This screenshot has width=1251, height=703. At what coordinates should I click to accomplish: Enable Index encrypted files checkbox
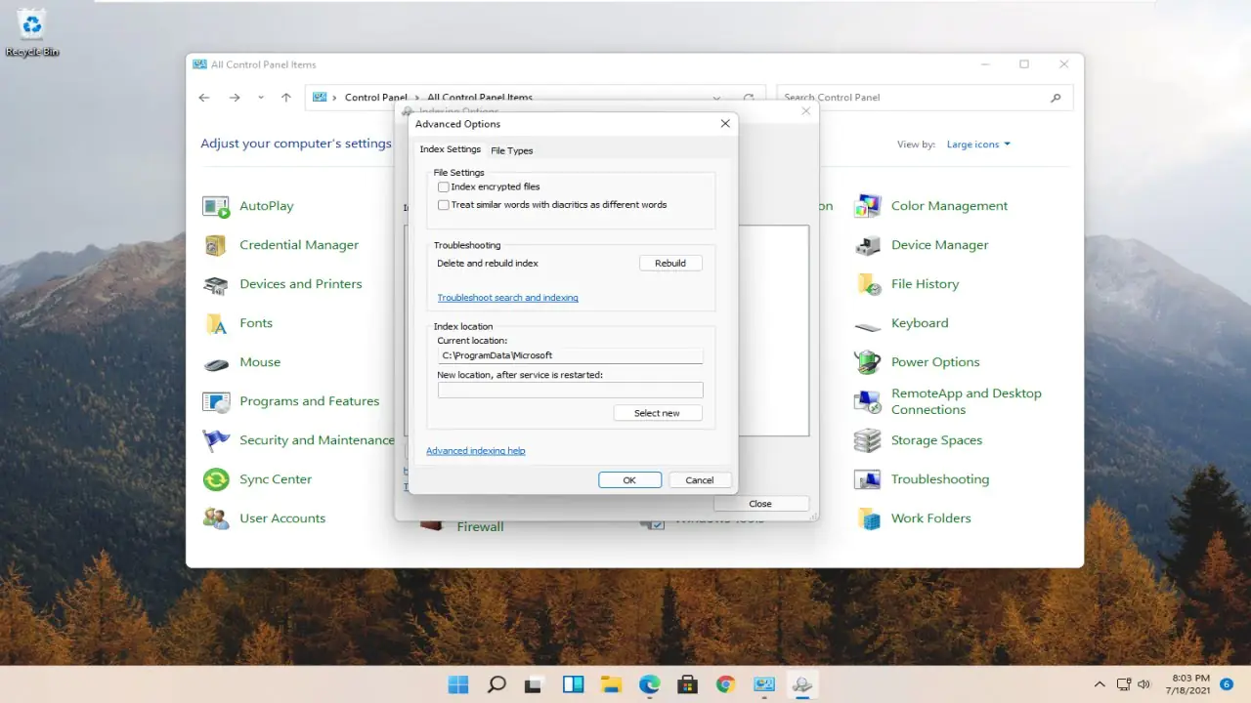(x=444, y=186)
